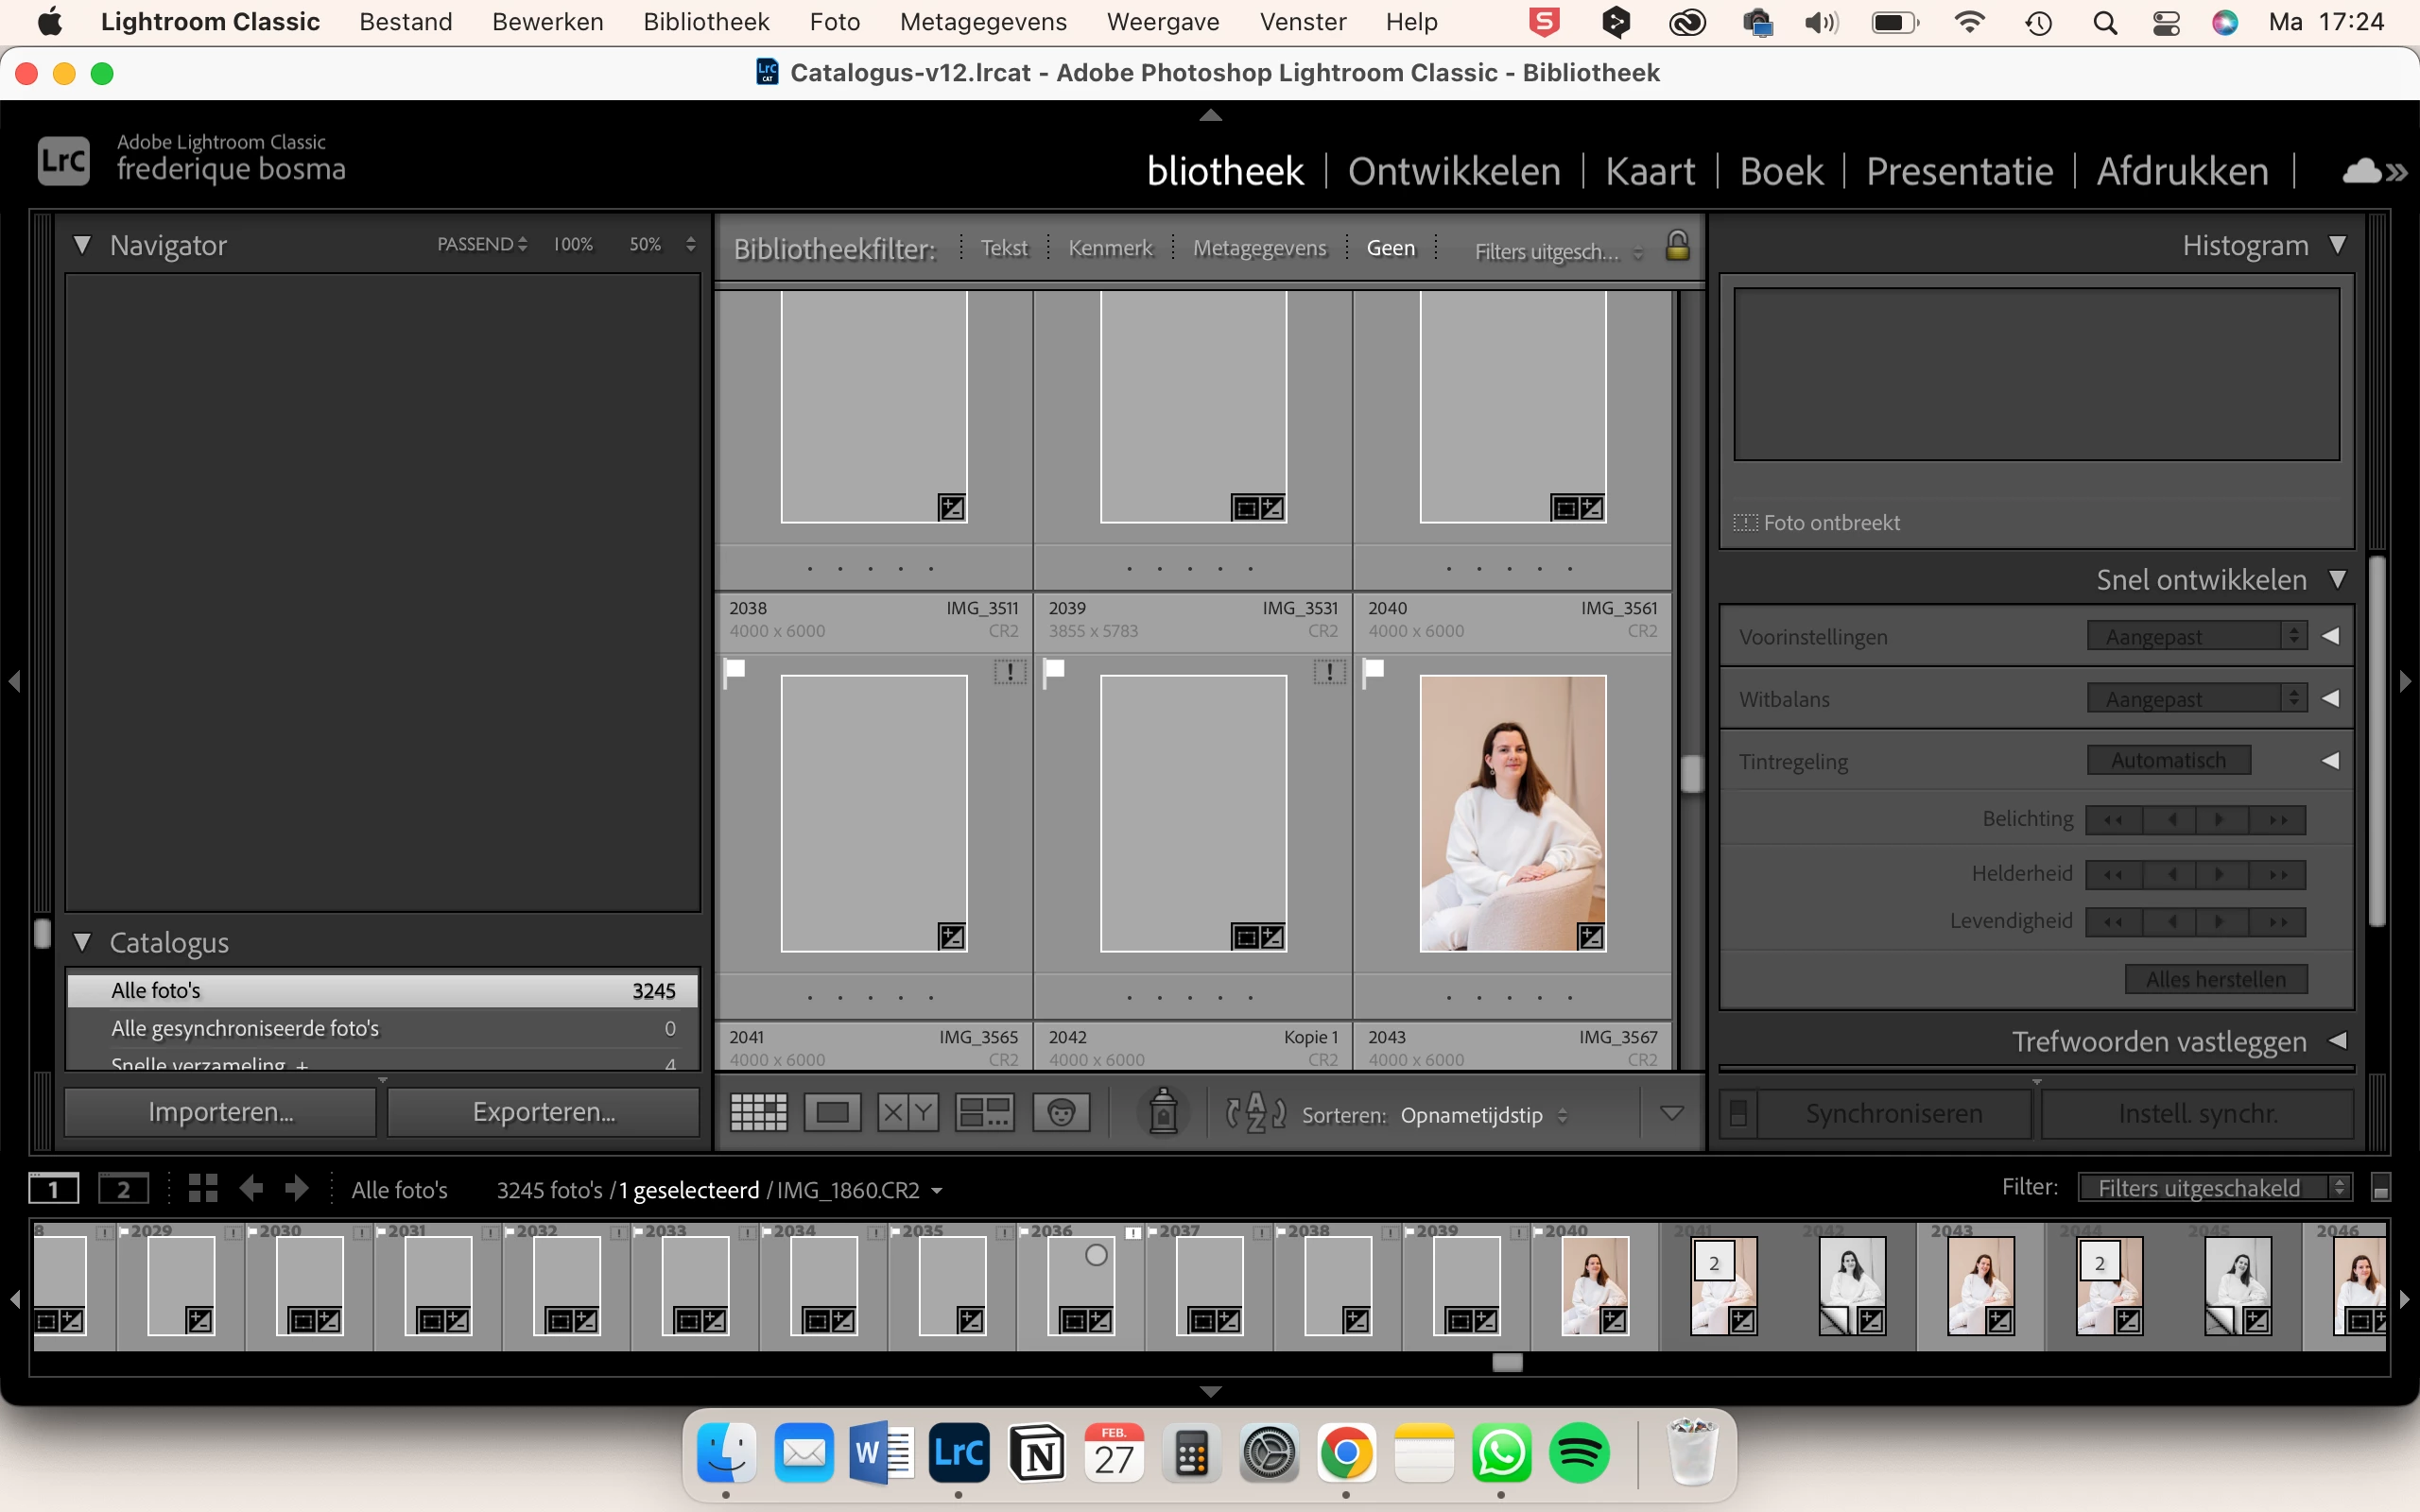Reverse sort direction with the AZ icon
2420x1512 pixels.
(1255, 1112)
